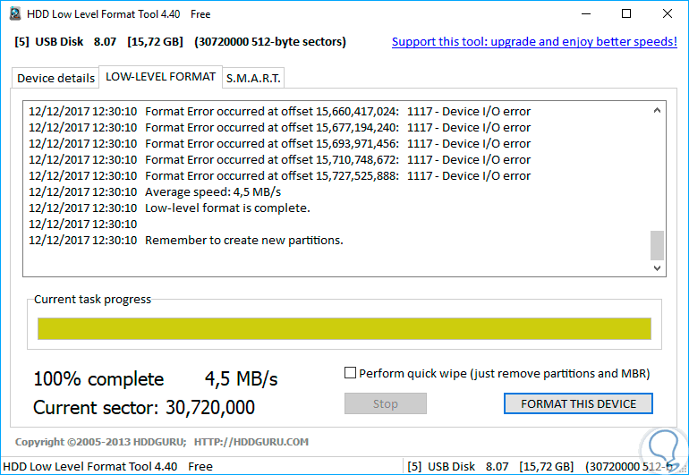Viewport: 689px width, 475px height.
Task: Select the 'Low-level format is complete' log line
Action: [x=227, y=208]
